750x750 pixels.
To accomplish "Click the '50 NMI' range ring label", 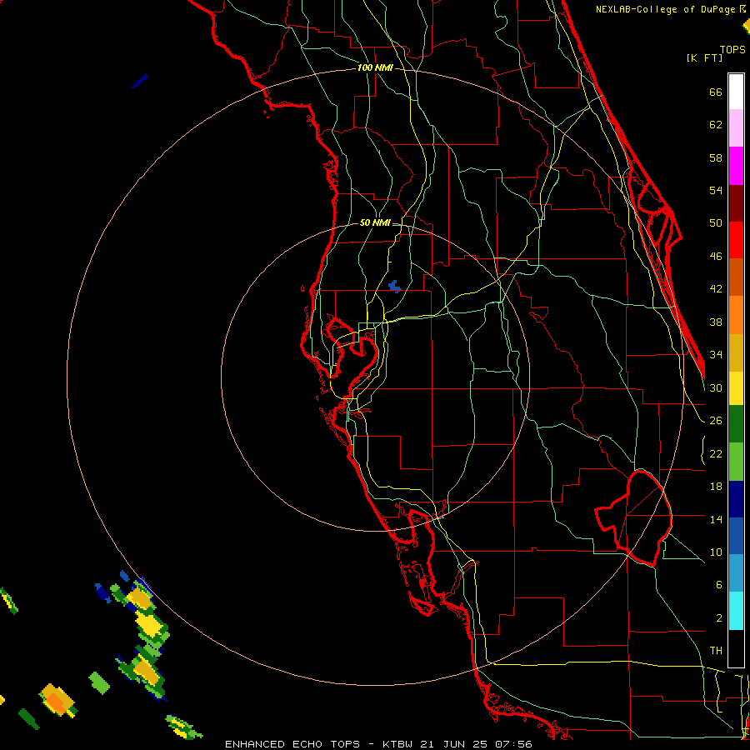I will pos(375,222).
